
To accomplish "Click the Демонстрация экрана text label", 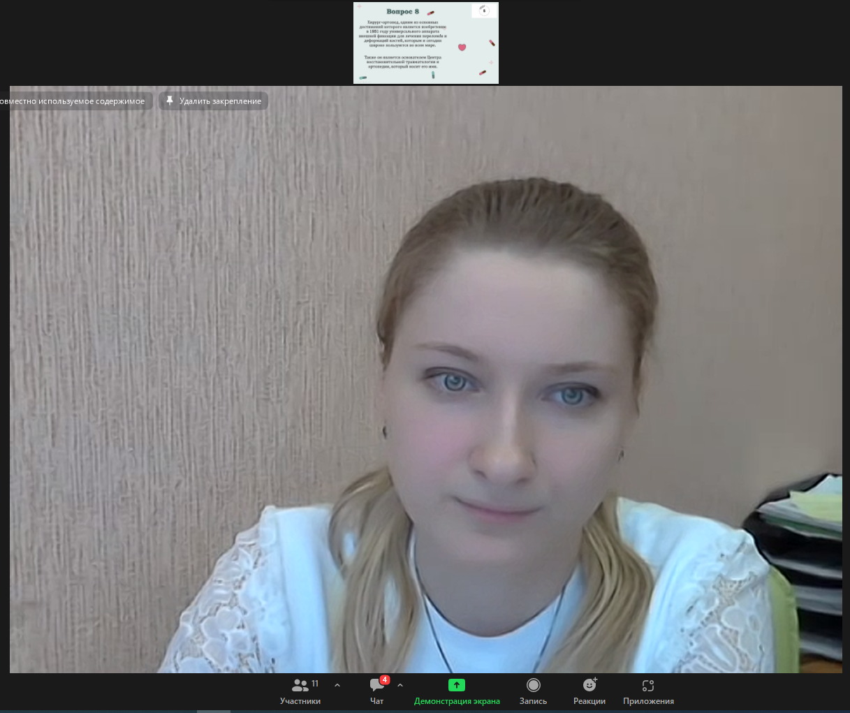I will tap(457, 701).
